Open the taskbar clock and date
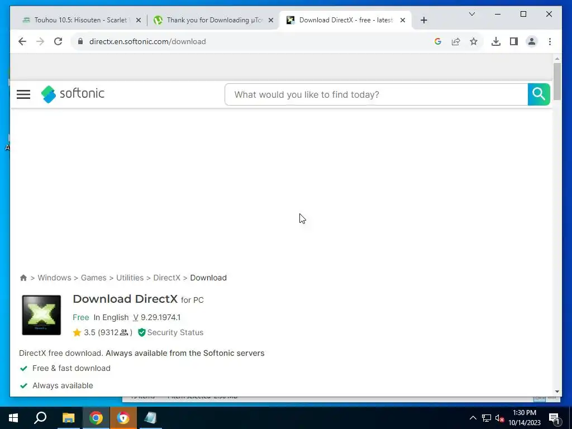Viewport: 572px width, 429px height. click(x=525, y=418)
